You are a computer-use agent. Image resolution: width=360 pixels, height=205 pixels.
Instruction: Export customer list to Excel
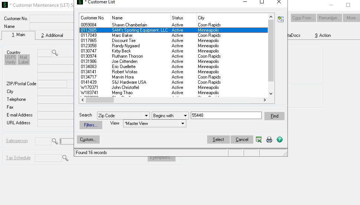[259, 140]
